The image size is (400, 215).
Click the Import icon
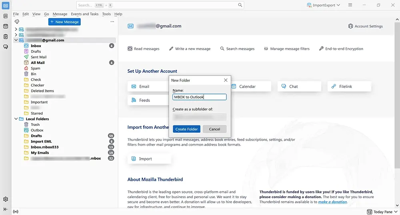tap(134, 159)
